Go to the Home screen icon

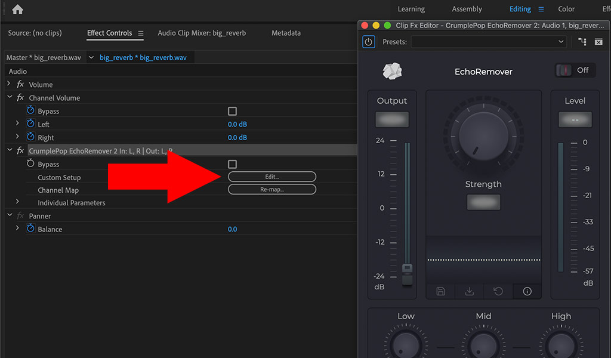[x=17, y=9]
